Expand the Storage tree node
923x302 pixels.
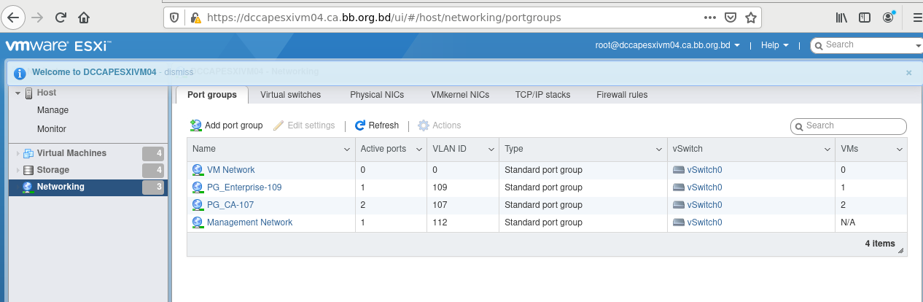(18, 171)
